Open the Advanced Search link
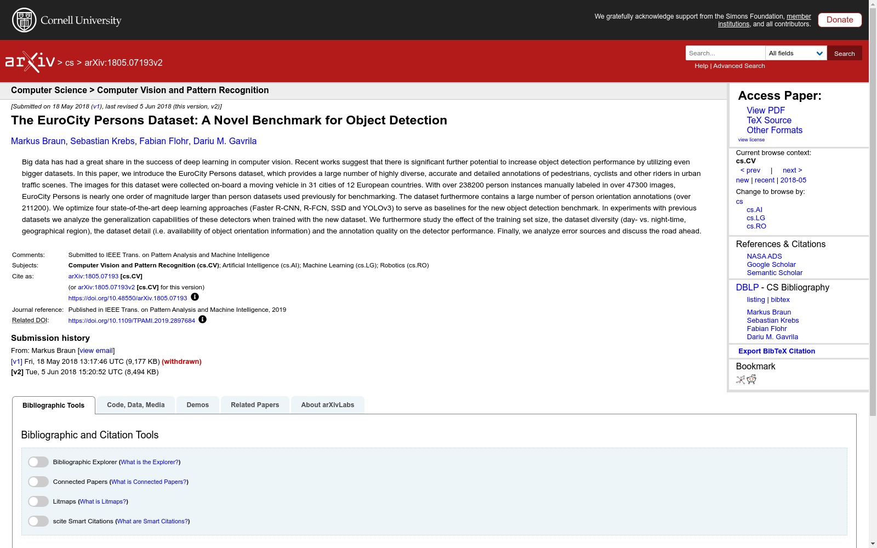Viewport: 877px width, 548px height. pyautogui.click(x=739, y=66)
